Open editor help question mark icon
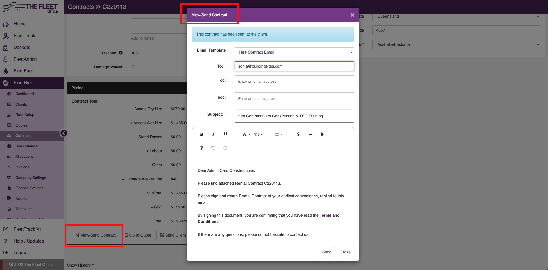This screenshot has height=270, width=548. coord(201,148)
